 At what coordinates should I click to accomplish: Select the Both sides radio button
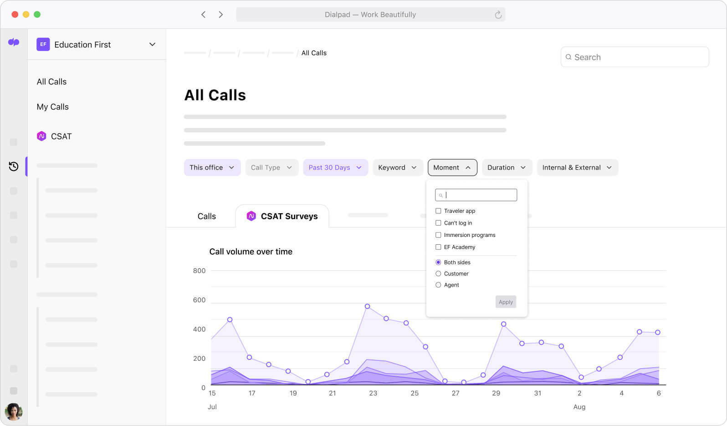(x=438, y=262)
